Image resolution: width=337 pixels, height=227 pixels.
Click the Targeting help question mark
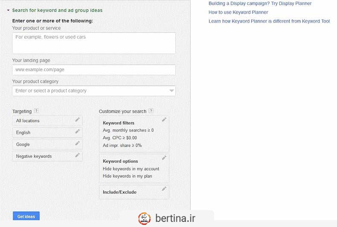coord(36,111)
